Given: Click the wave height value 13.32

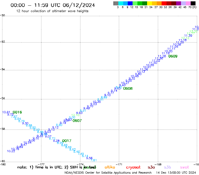Looking at the screenshot, I should pos(194,31).
